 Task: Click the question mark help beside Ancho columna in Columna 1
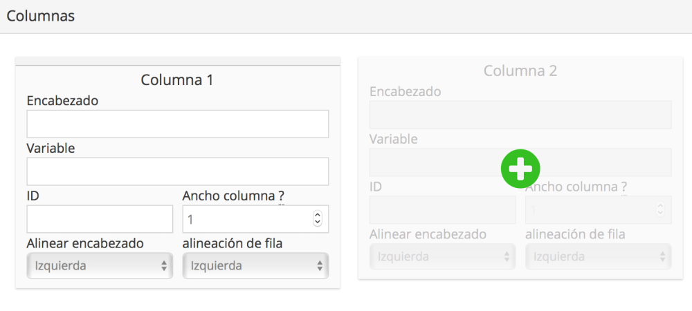[x=281, y=196]
